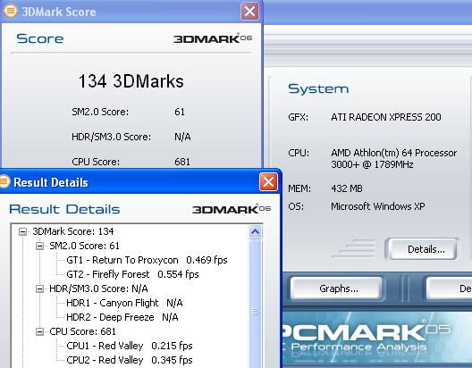The height and width of the screenshot is (368, 472).
Task: Close the Result Details window
Action: click(268, 181)
